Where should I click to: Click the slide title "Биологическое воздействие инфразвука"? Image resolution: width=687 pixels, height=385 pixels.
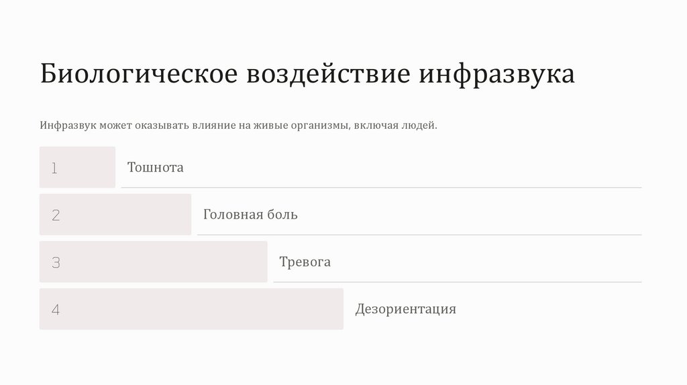(307, 74)
